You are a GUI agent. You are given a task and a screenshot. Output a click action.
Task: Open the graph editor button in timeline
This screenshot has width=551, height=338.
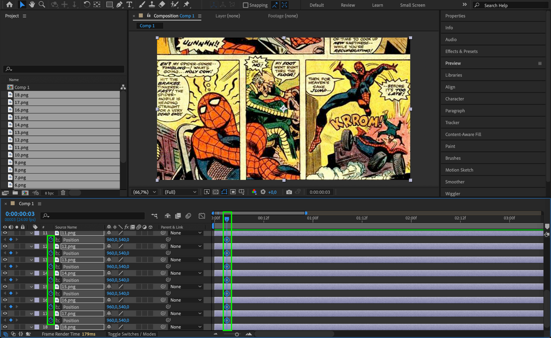click(x=202, y=216)
